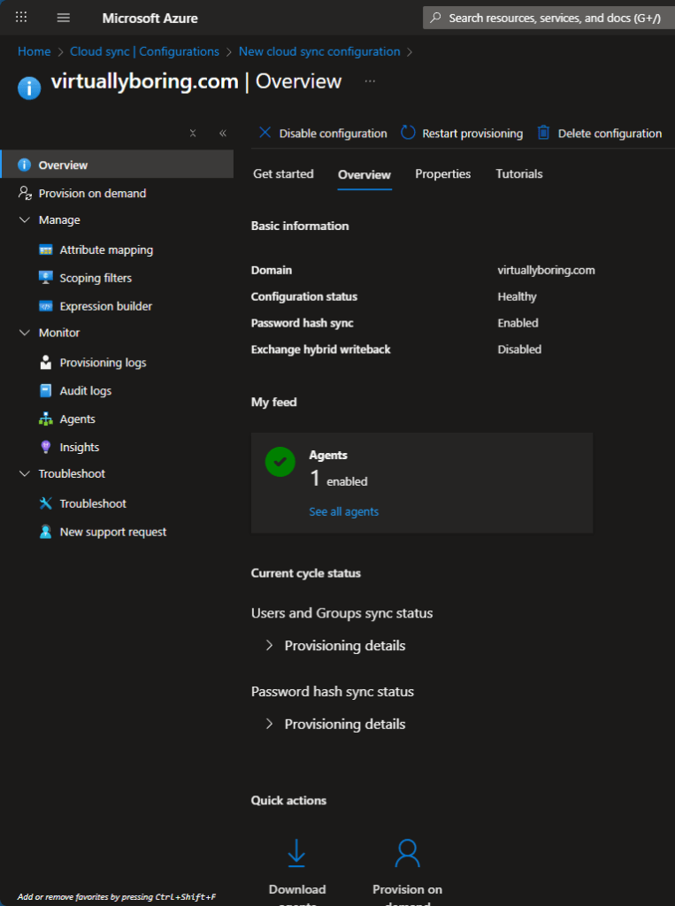Screen dimensions: 675x906
Task: Open Provisioning logs page
Action: tap(104, 363)
